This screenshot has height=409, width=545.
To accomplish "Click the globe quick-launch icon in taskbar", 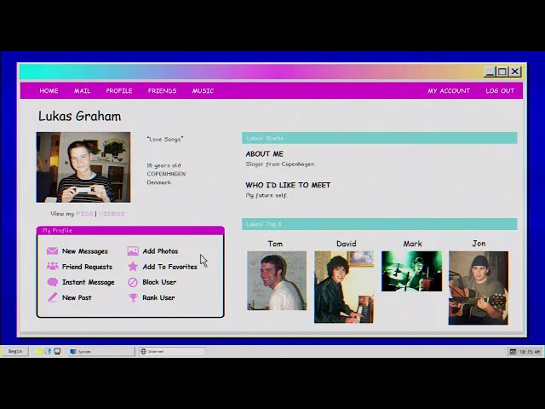I will click(48, 351).
